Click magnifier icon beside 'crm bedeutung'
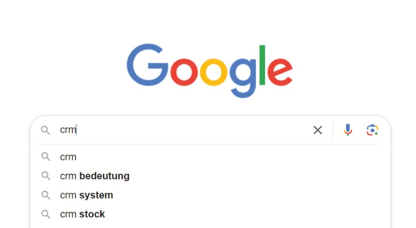 click(45, 176)
